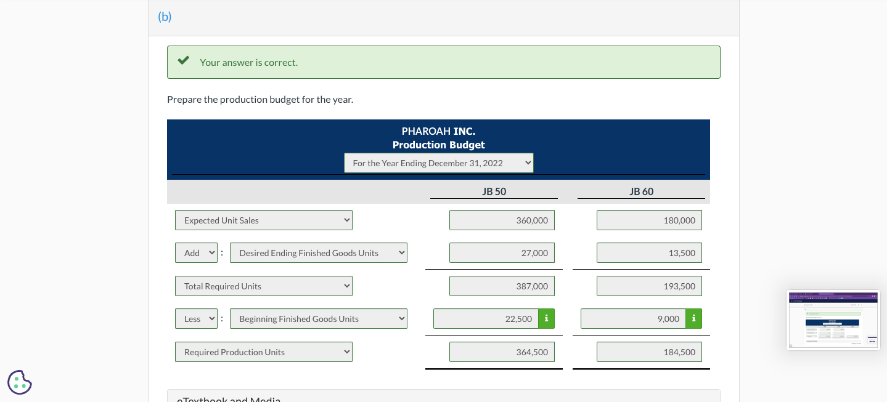Open the Required Production Units dropdown
Image resolution: width=887 pixels, height=402 pixels.
(264, 352)
